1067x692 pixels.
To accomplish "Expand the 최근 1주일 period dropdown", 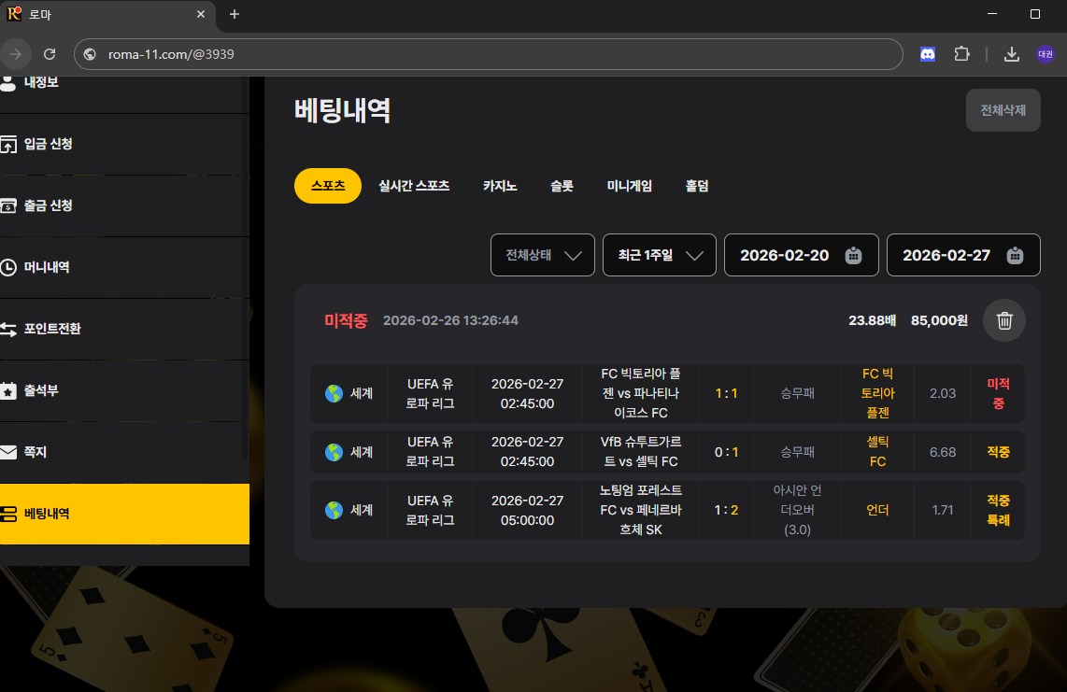I will (x=659, y=255).
